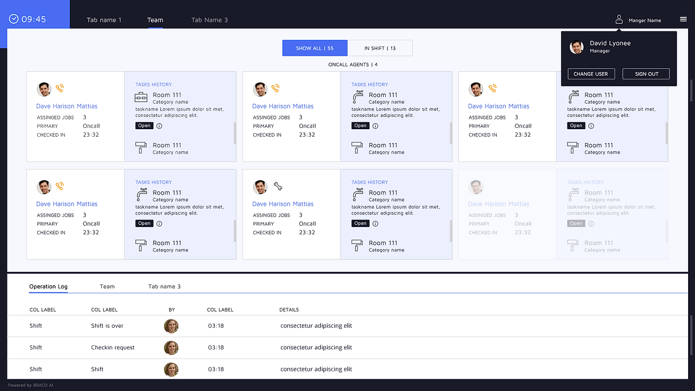Click the faucet task icon in the top-right card
The width and height of the screenshot is (695, 391).
[x=573, y=96]
